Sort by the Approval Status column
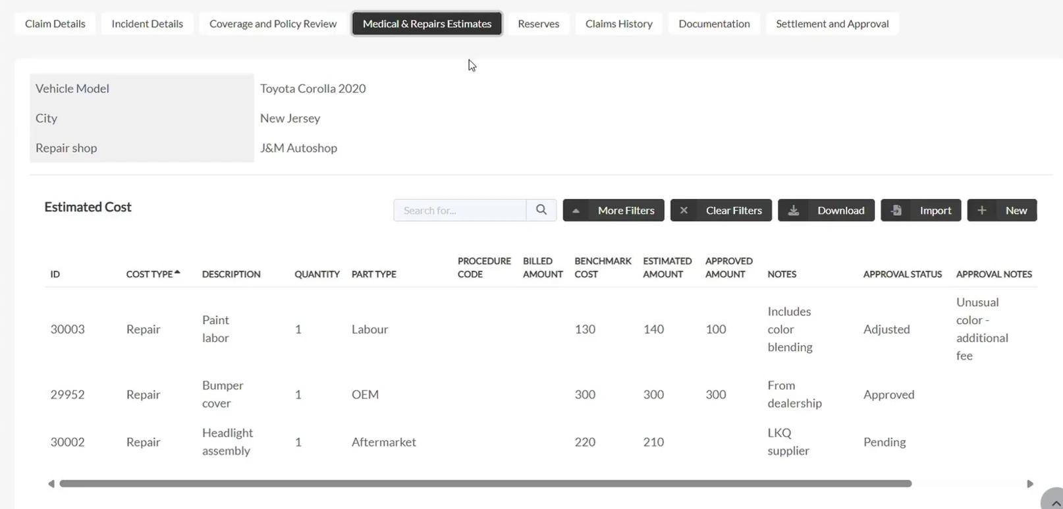Screen dimensions: 1063x509 (902, 274)
